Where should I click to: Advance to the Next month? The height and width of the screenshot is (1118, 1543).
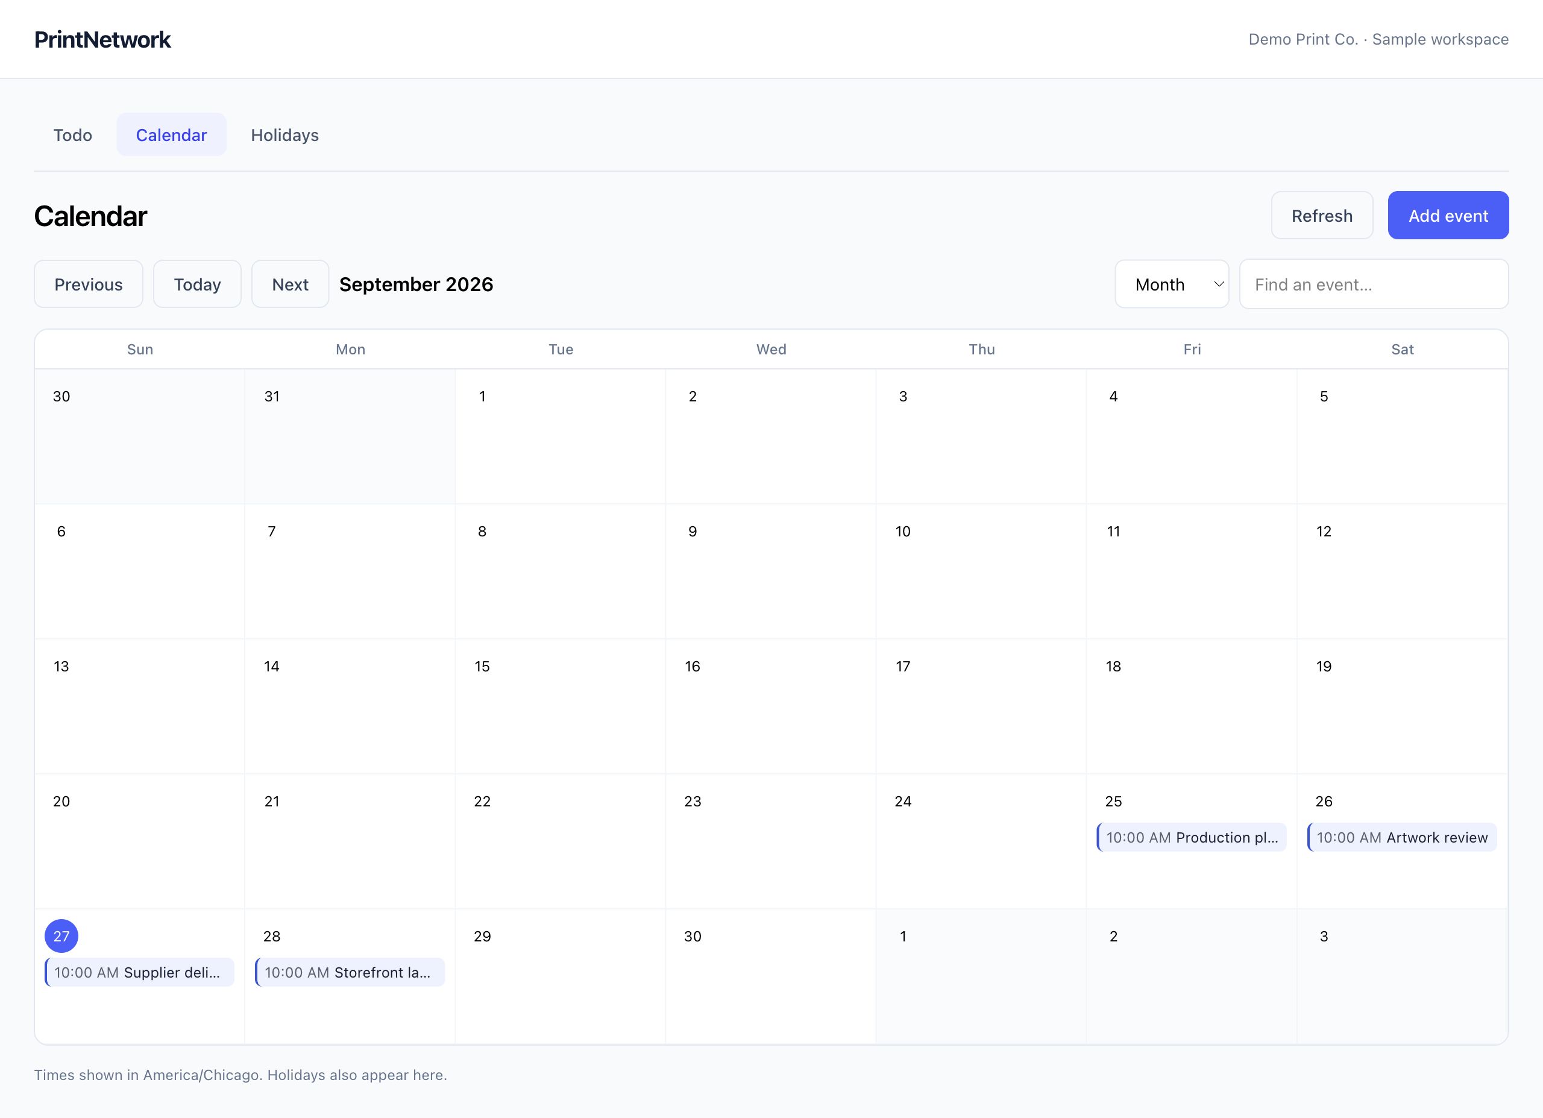(x=291, y=284)
